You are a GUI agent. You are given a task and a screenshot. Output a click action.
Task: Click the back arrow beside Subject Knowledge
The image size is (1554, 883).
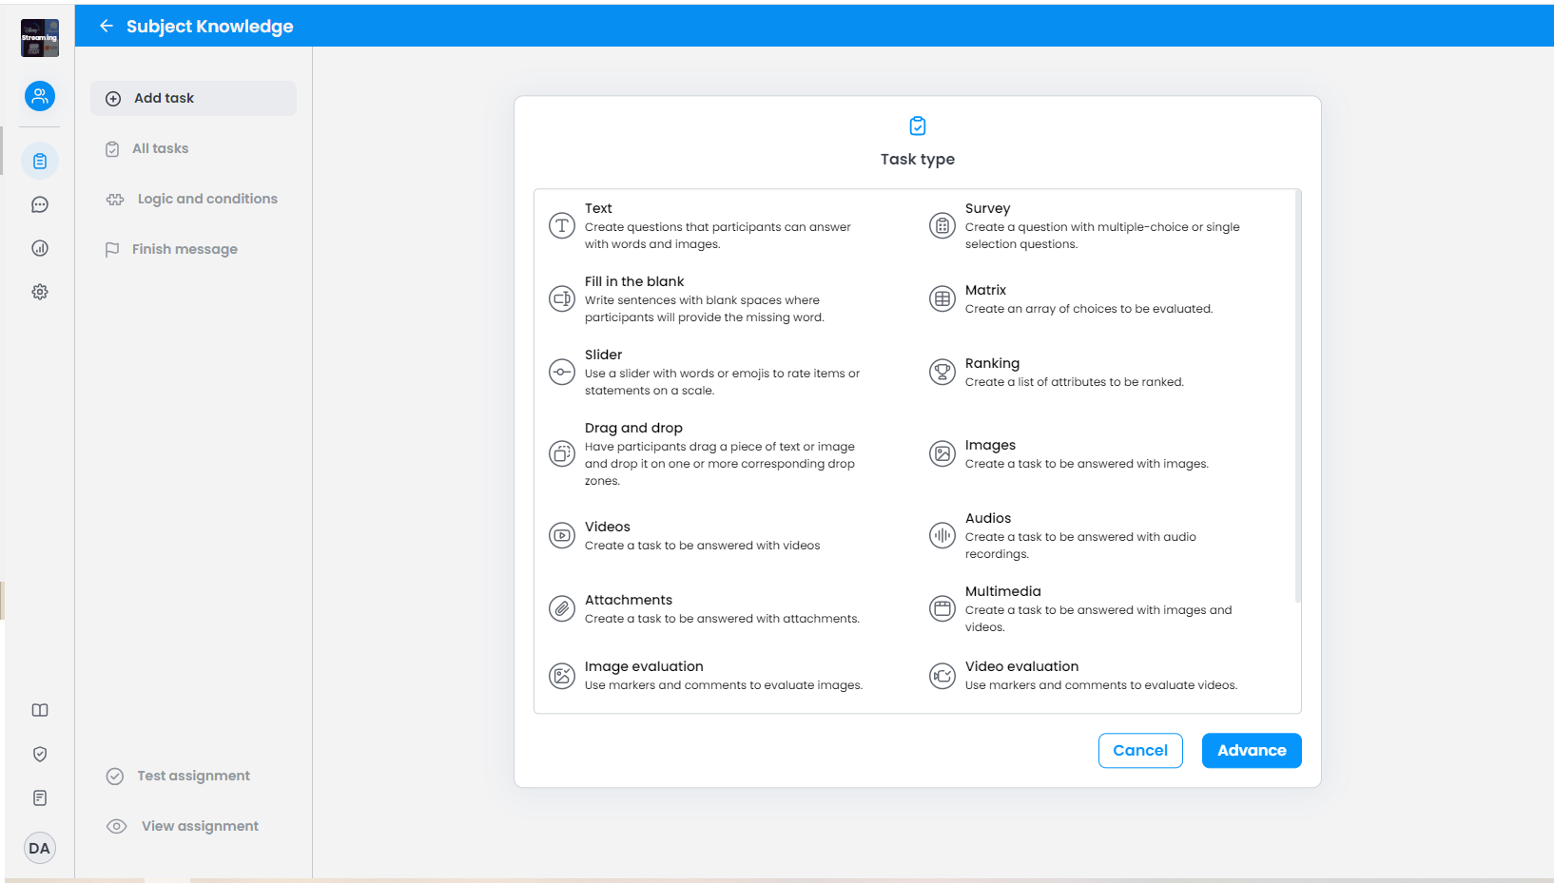click(x=107, y=26)
